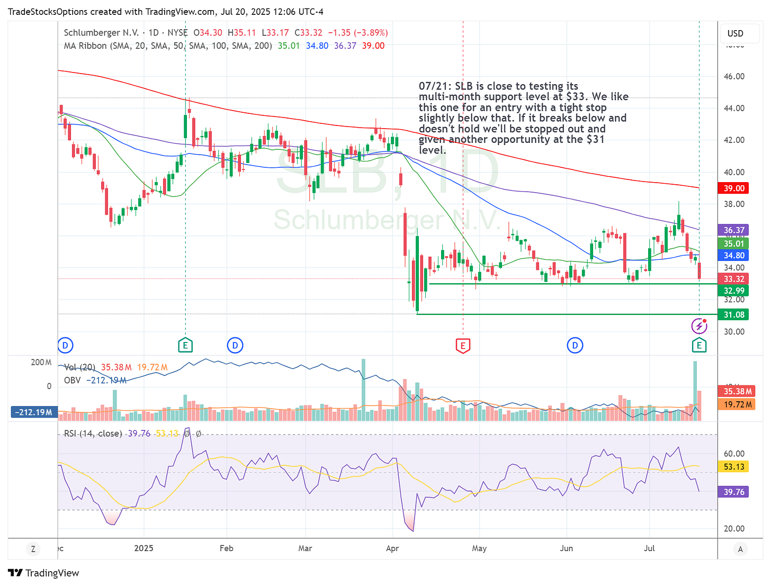Click the 20.00 RSI axis value
This screenshot has width=771, height=586.
click(x=734, y=528)
